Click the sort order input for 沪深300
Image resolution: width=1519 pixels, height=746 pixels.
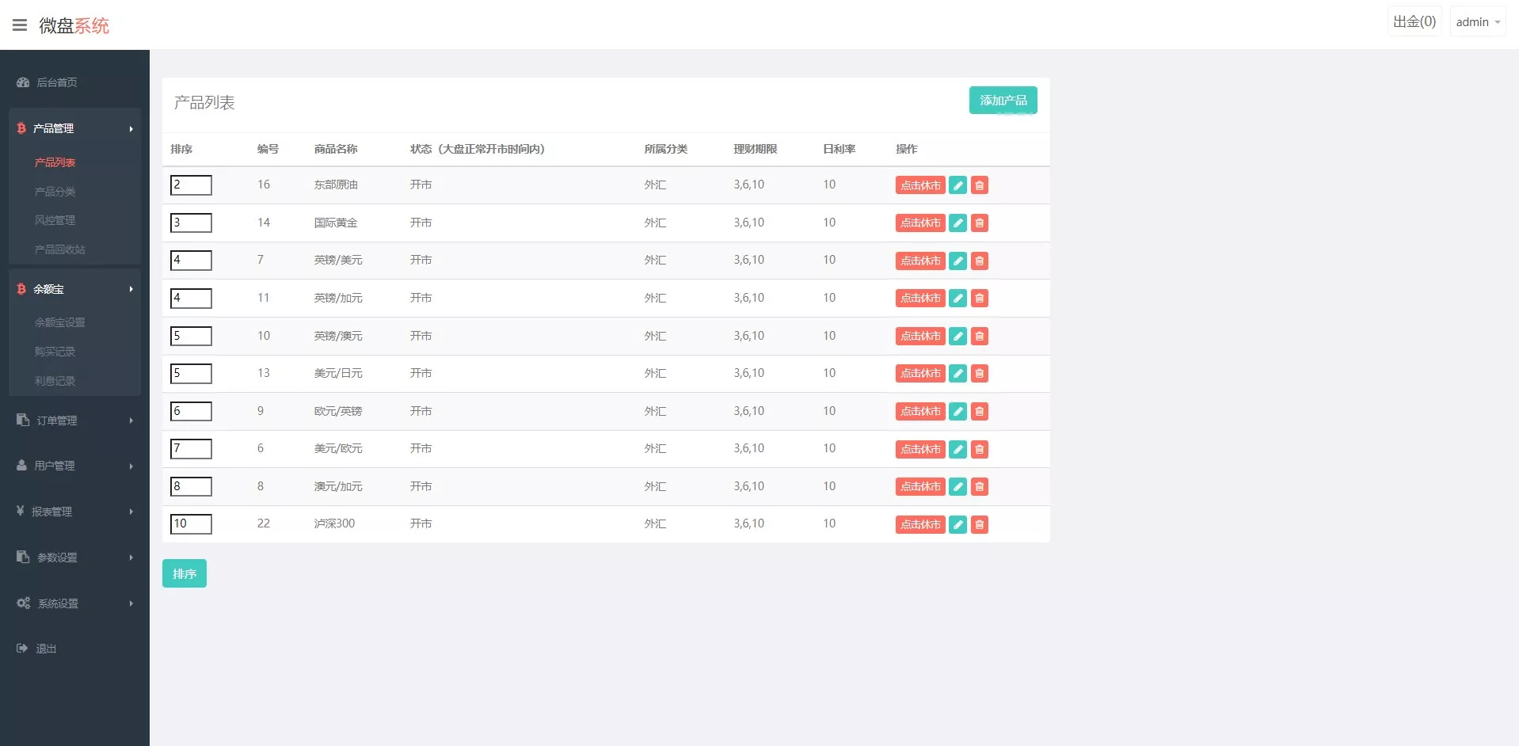pos(191,523)
